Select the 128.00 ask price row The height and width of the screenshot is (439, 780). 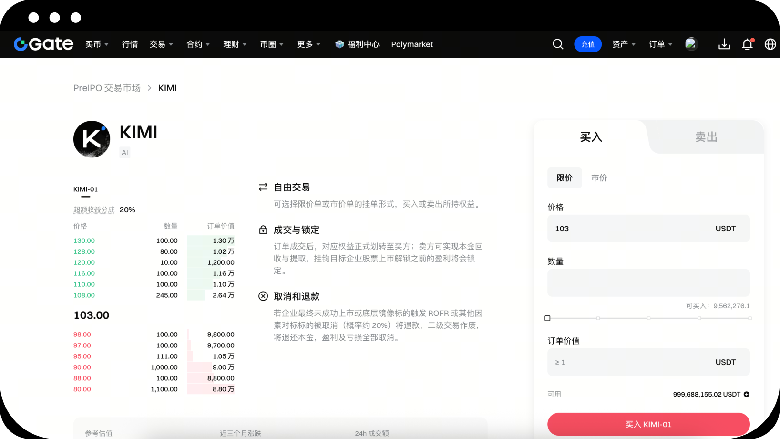click(154, 251)
